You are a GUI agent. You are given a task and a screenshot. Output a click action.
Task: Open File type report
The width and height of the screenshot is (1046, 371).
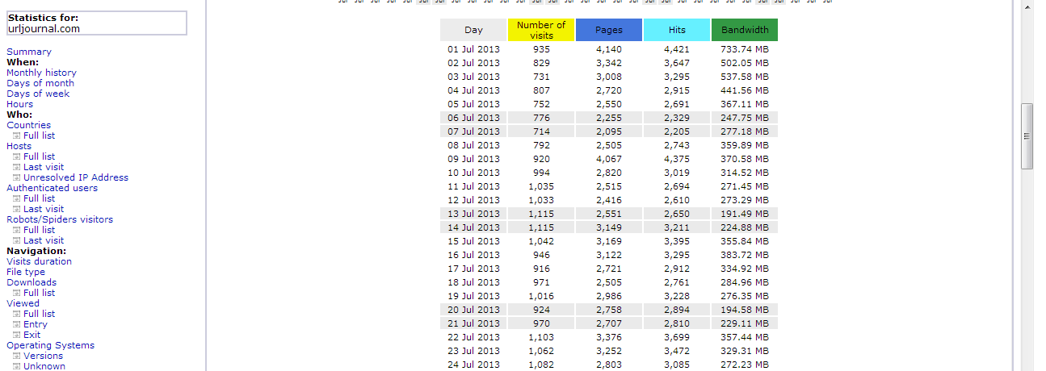click(x=26, y=272)
